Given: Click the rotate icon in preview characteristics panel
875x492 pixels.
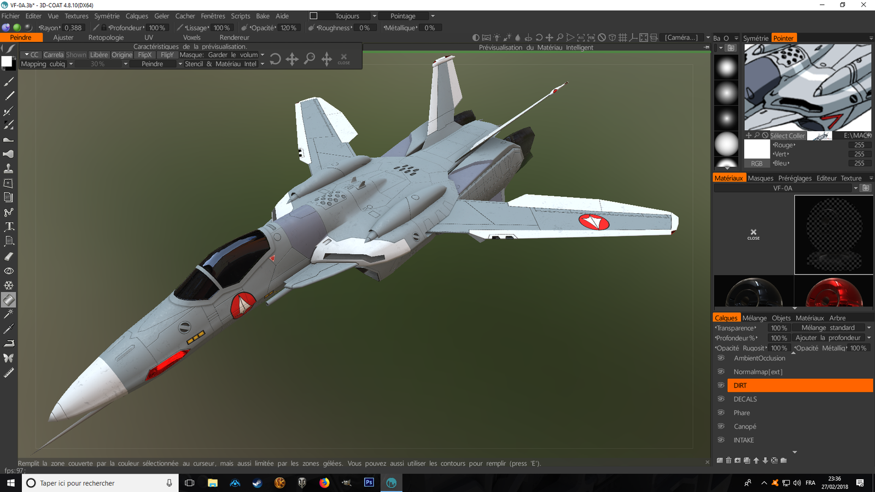Looking at the screenshot, I should pyautogui.click(x=275, y=58).
